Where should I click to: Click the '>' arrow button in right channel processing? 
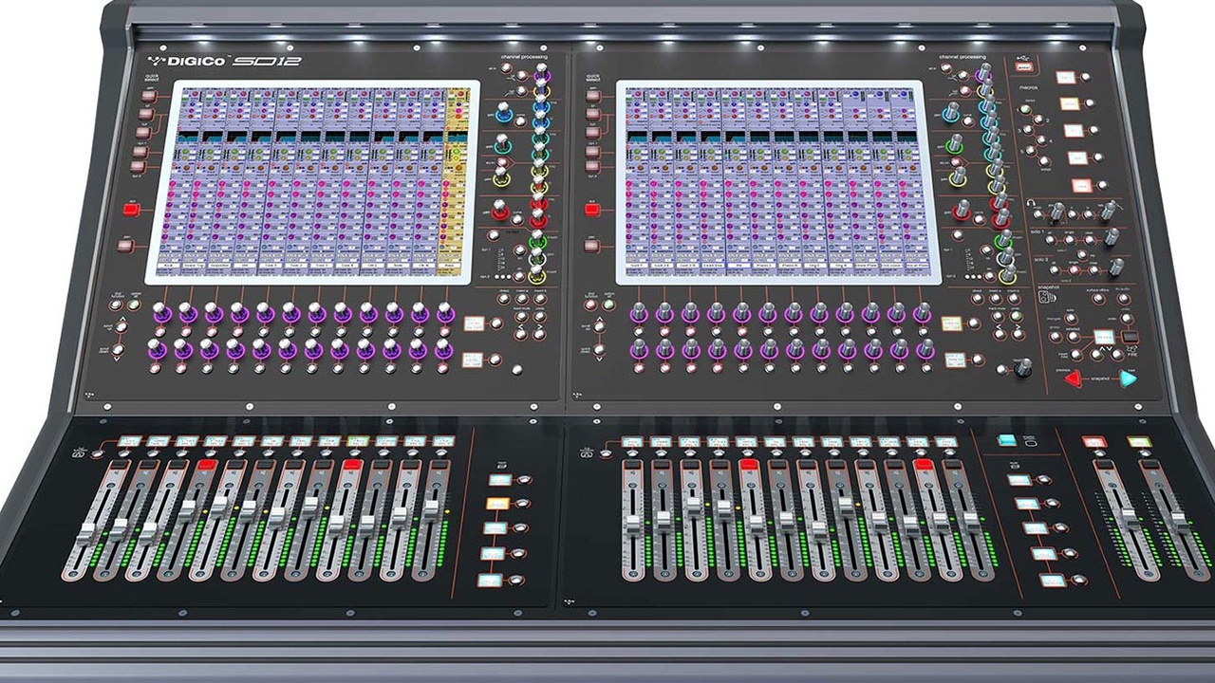click(x=1018, y=334)
